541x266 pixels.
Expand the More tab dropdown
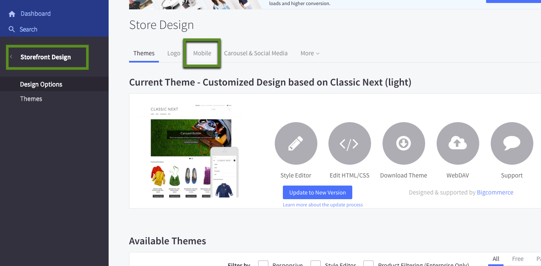click(x=310, y=53)
